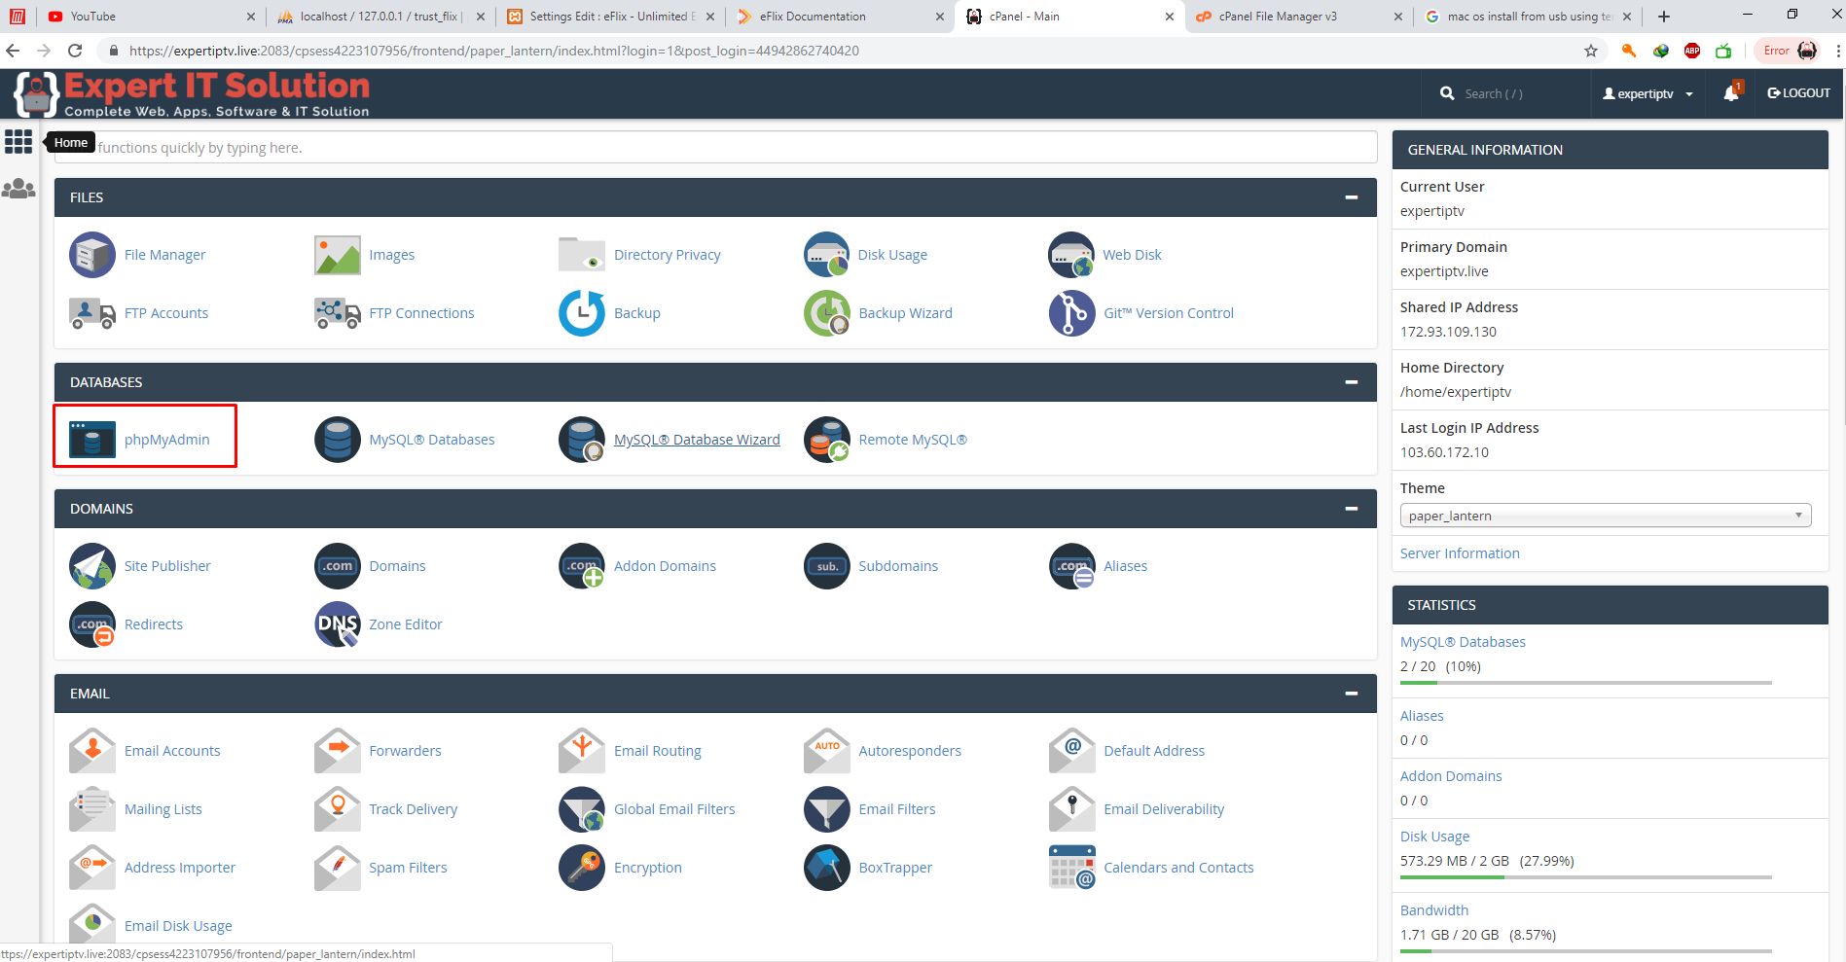This screenshot has height=962, width=1846.
Task: Click the Home grid icon in sidebar
Action: (18, 142)
